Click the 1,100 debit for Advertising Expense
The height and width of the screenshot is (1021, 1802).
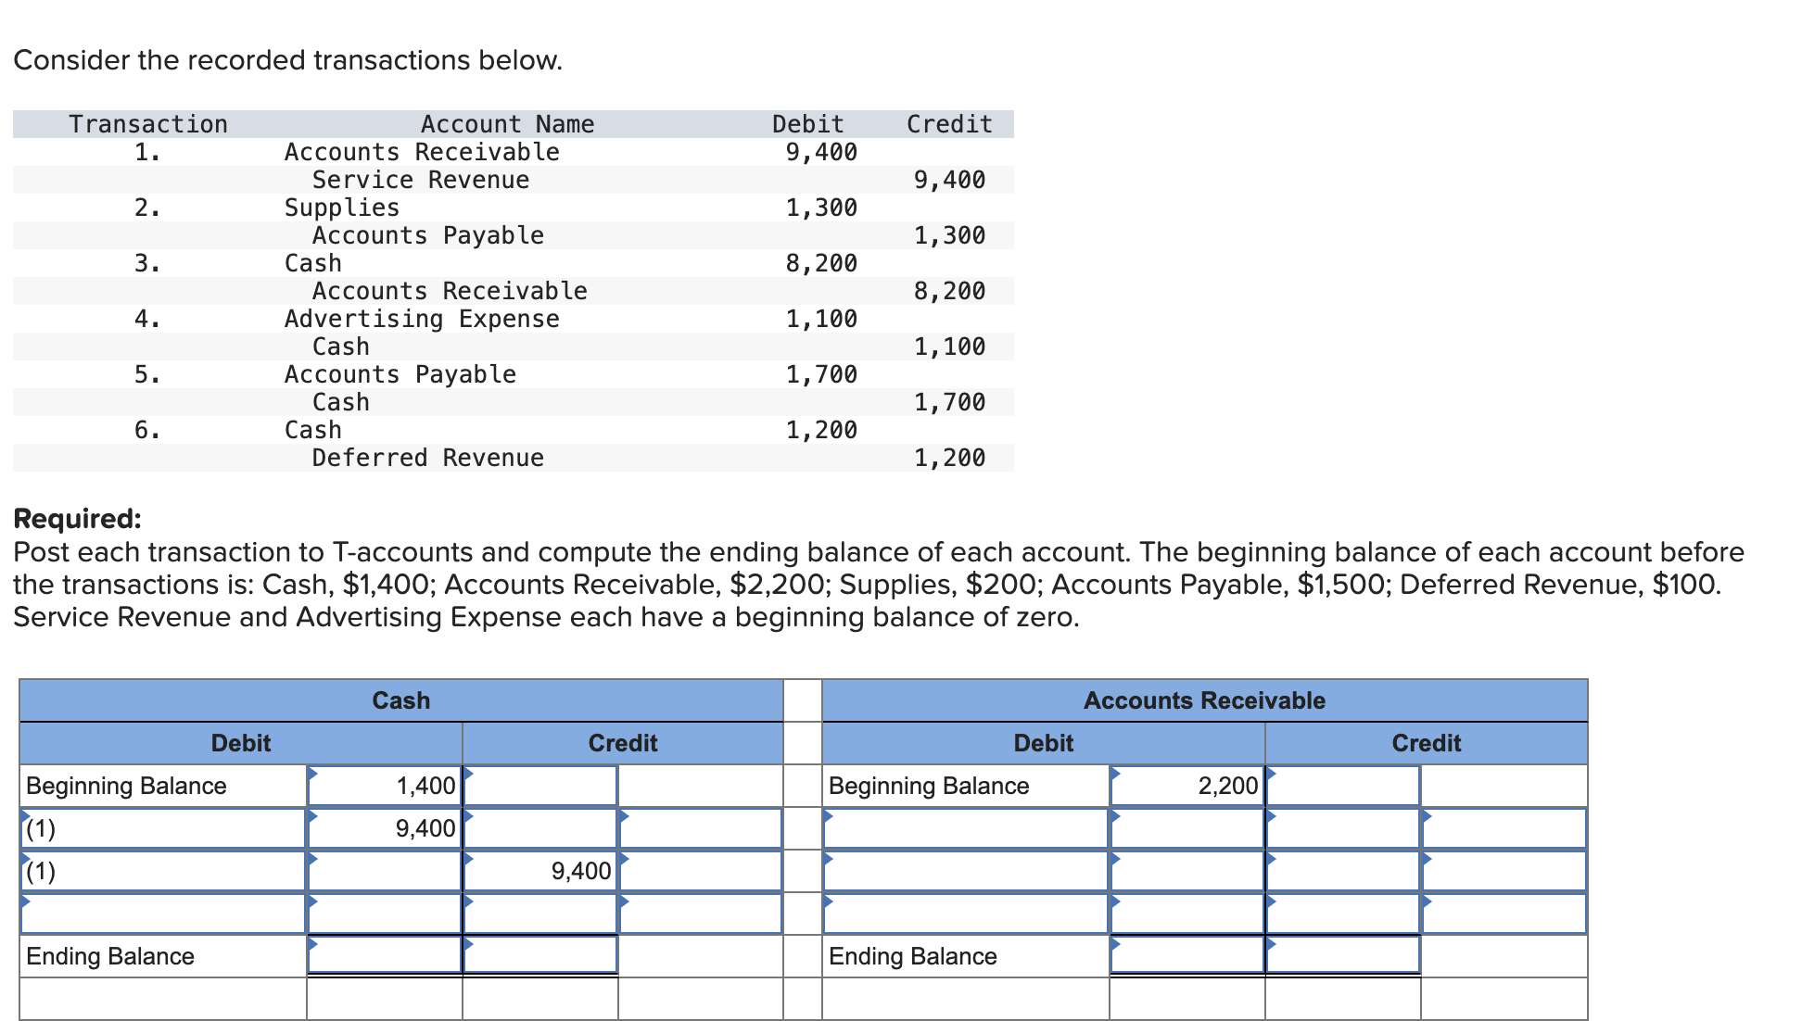pos(822,319)
